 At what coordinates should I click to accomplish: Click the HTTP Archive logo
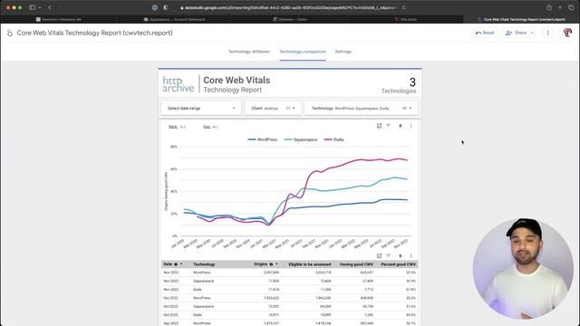click(179, 84)
